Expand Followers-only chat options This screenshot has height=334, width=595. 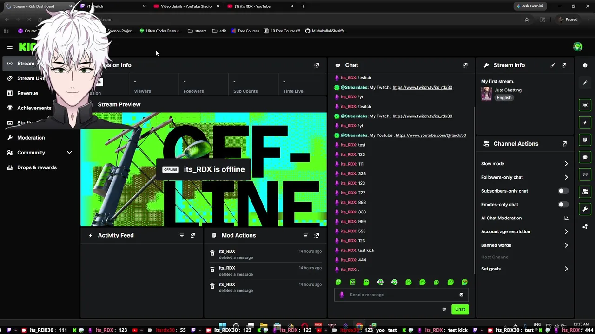(566, 177)
